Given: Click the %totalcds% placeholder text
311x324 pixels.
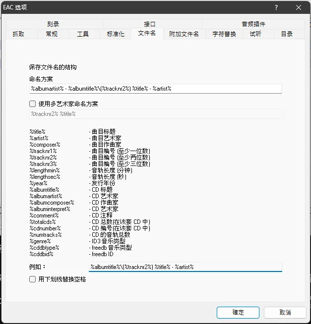Looking at the screenshot, I should (x=43, y=222).
